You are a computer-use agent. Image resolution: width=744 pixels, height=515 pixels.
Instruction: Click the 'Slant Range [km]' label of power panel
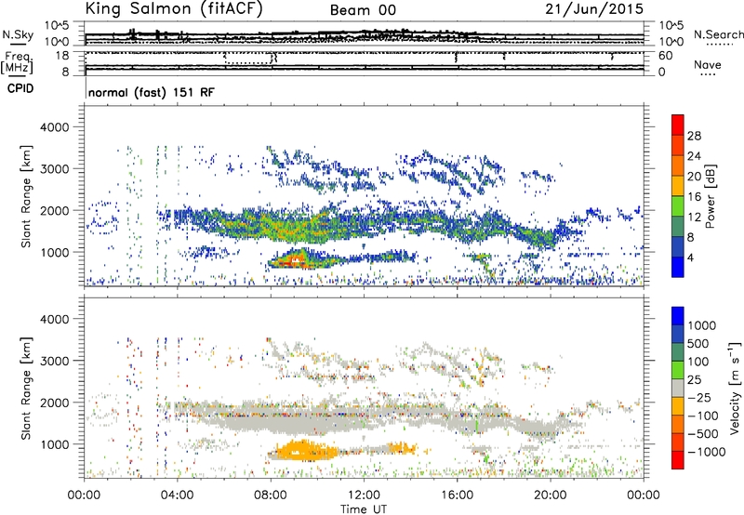[x=26, y=196]
